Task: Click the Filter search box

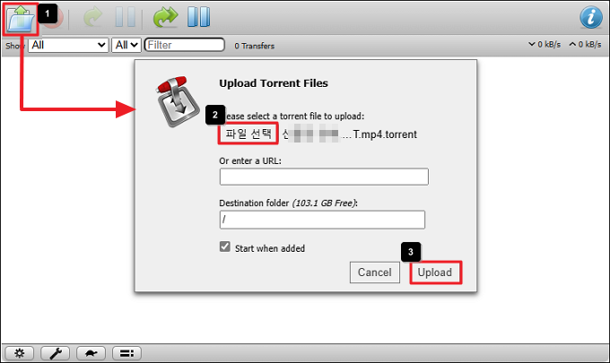Action: pos(185,45)
